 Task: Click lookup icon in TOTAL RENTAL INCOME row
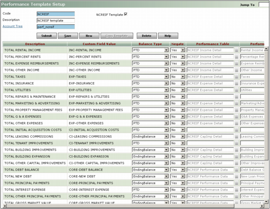(237, 50)
